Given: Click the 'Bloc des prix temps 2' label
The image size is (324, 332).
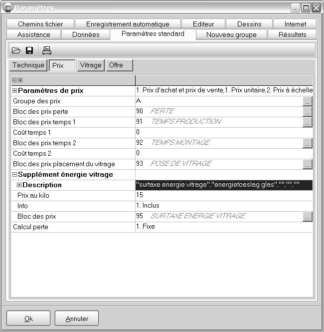Looking at the screenshot, I should click(44, 143).
